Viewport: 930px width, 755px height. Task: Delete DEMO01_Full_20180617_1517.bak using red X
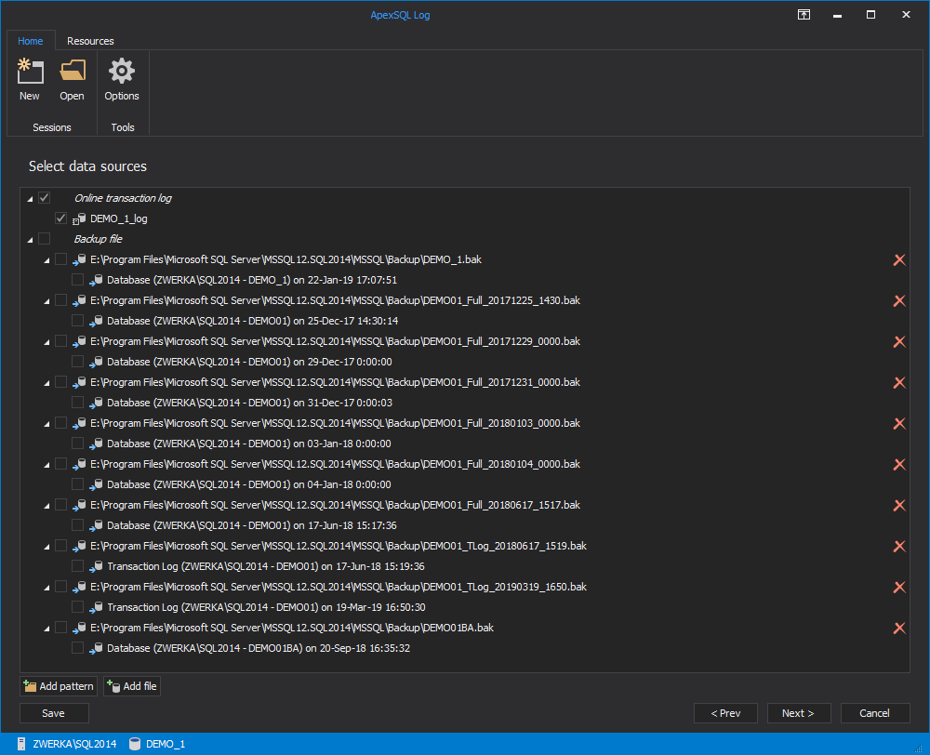899,505
